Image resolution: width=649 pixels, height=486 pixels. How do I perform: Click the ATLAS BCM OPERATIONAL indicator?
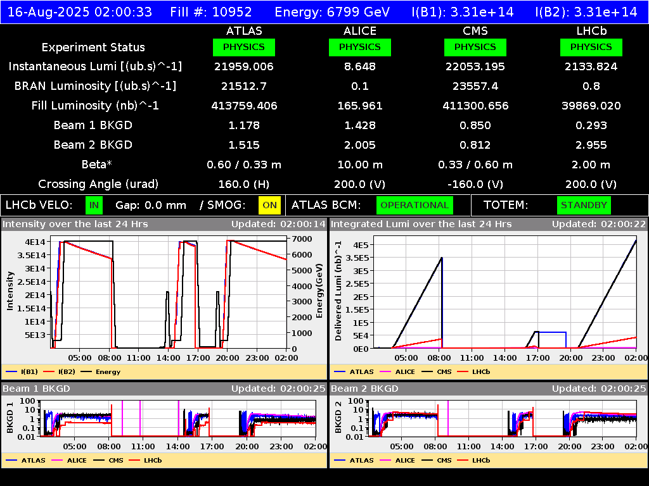(x=414, y=206)
